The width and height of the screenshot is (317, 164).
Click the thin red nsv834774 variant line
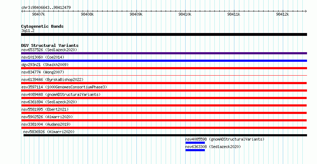pos(164,76)
